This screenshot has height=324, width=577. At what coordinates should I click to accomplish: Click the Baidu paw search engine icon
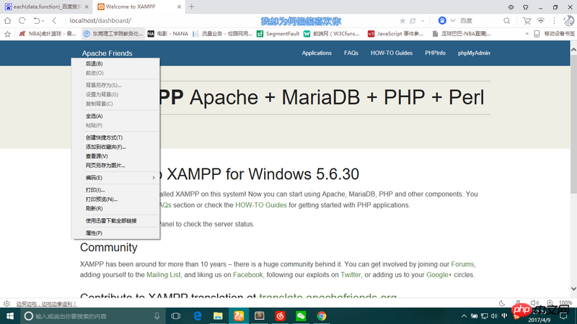point(442,21)
